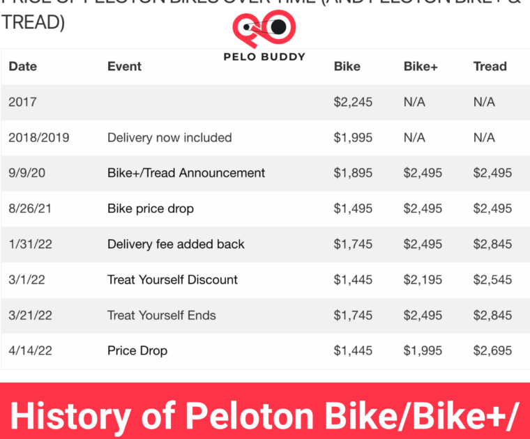Select the Bike+/Tread Announcement row event

(x=186, y=174)
